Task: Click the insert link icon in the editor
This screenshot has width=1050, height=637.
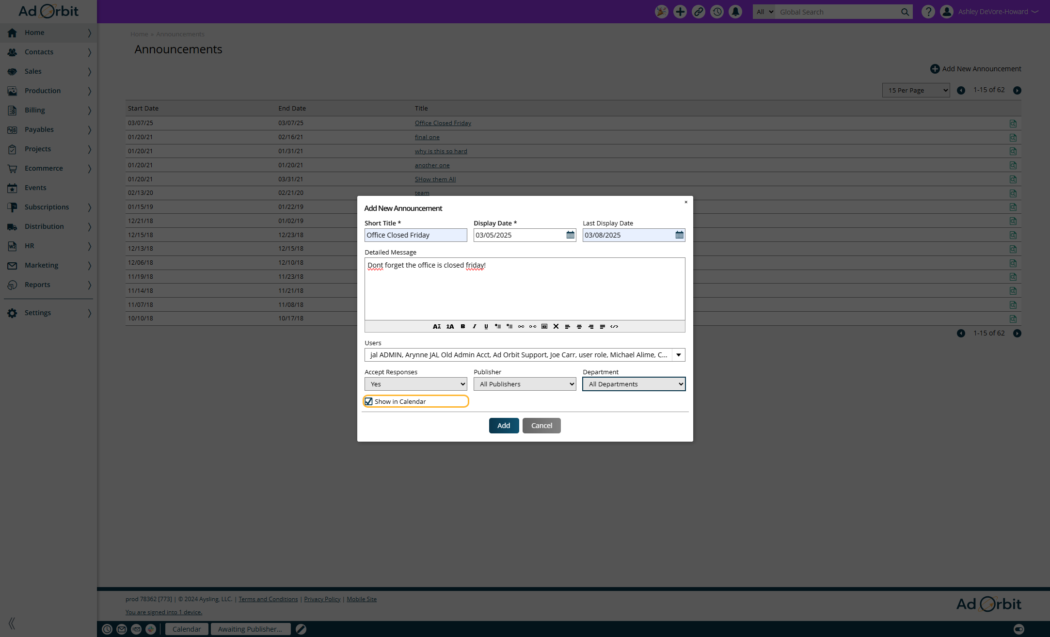Action: [521, 326]
